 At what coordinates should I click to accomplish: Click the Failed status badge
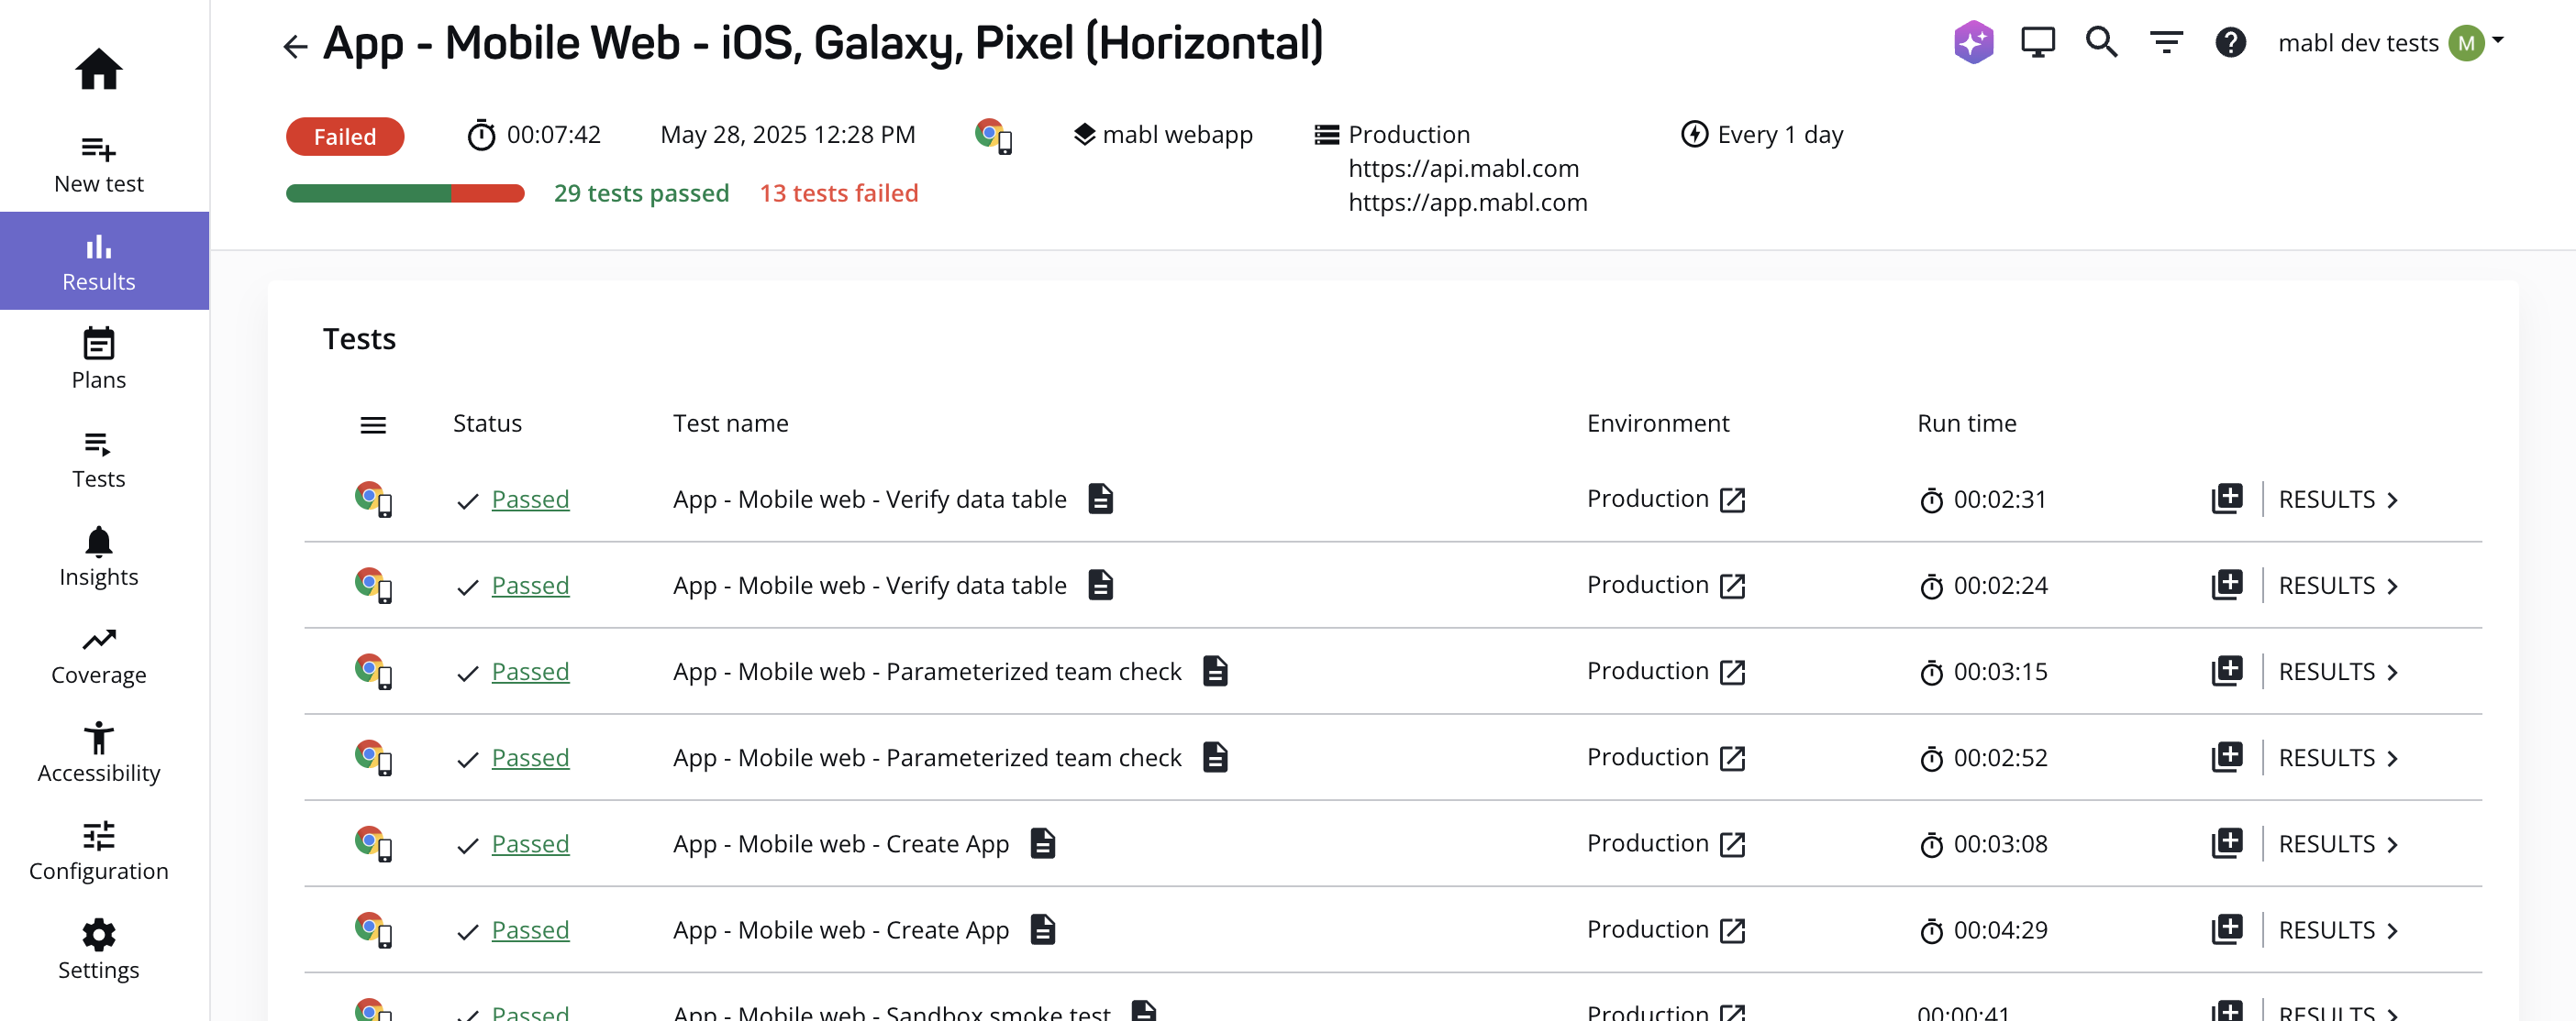[x=345, y=136]
